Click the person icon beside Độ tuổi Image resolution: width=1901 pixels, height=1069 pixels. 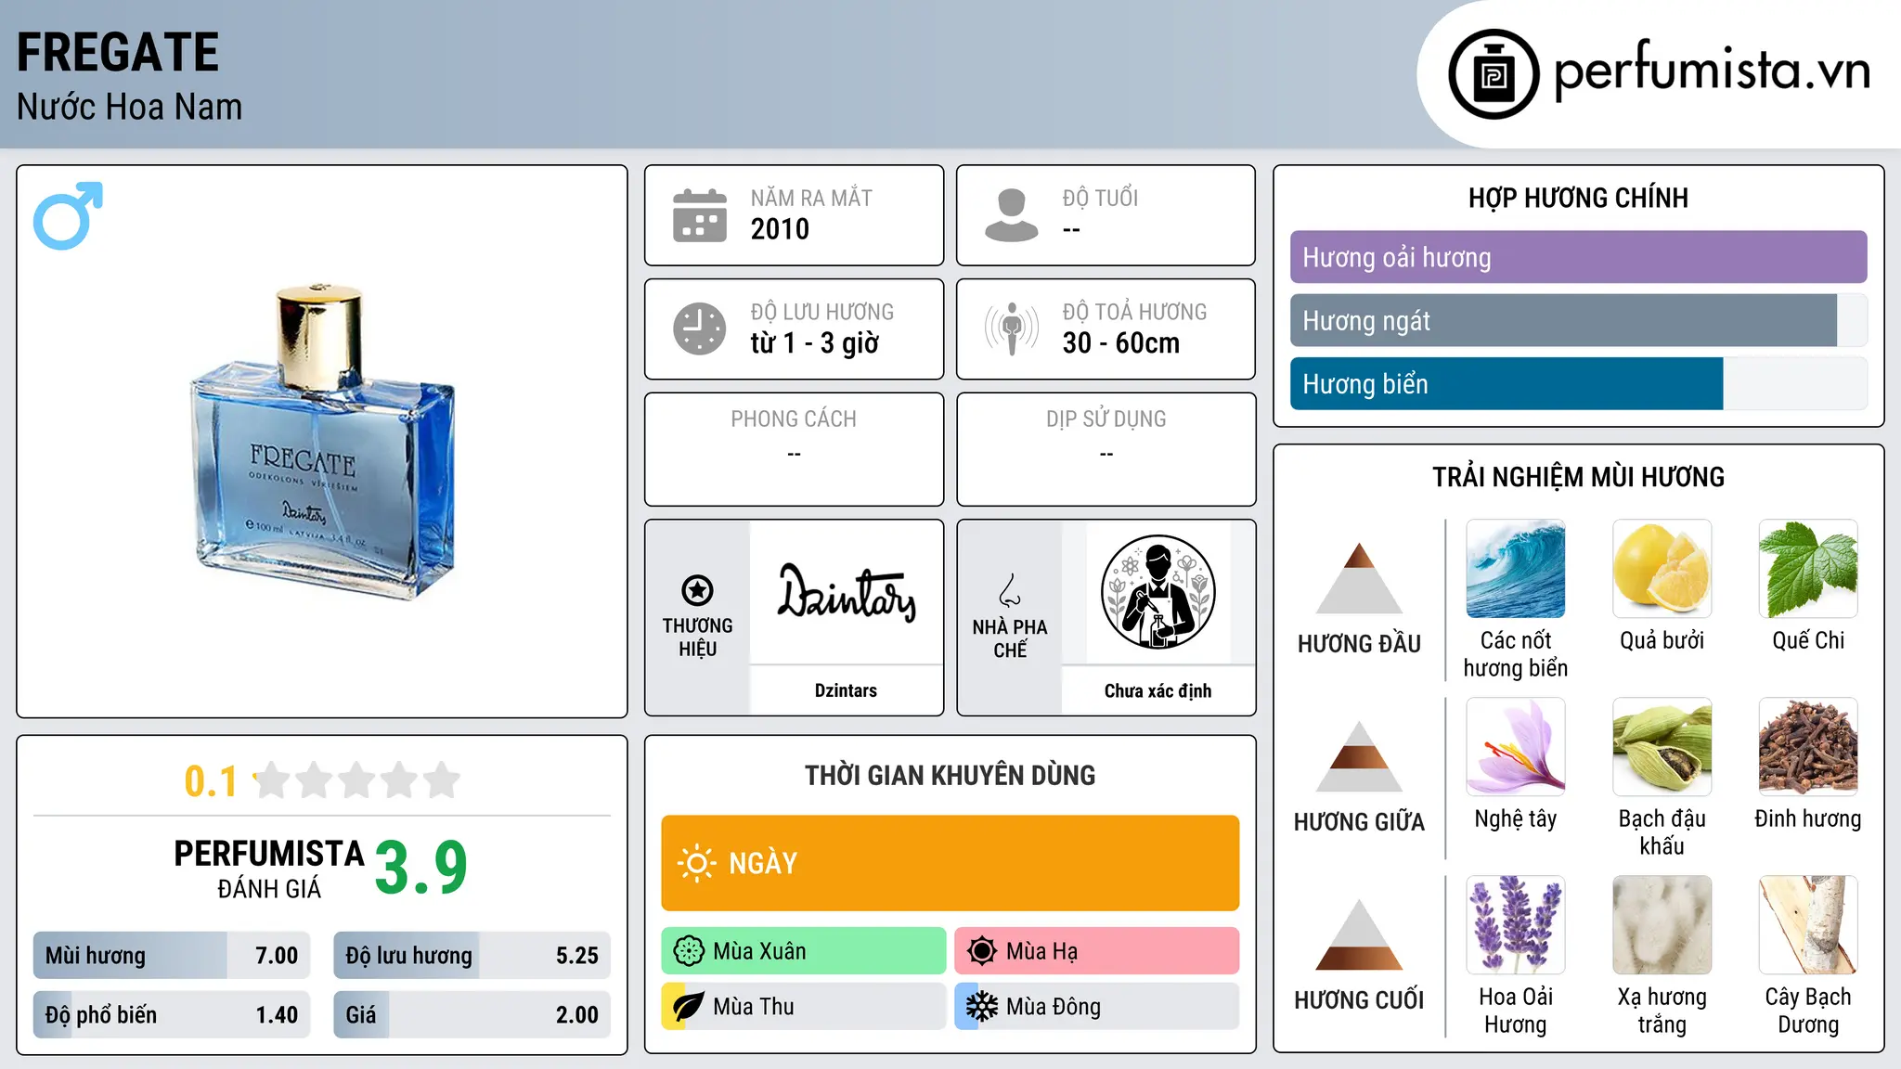(1012, 215)
